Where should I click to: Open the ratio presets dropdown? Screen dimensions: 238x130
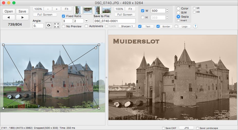[x=86, y=21]
